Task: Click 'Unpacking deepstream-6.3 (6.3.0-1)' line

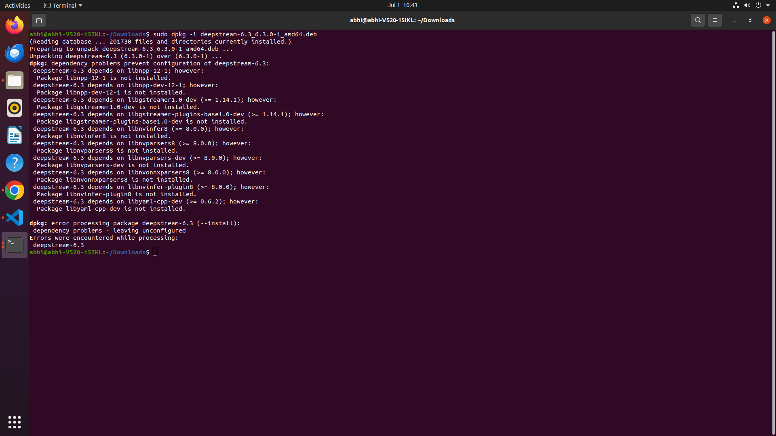Action: point(126,56)
